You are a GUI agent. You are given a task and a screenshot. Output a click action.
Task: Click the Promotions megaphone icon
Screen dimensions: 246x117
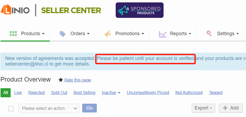[107, 34]
